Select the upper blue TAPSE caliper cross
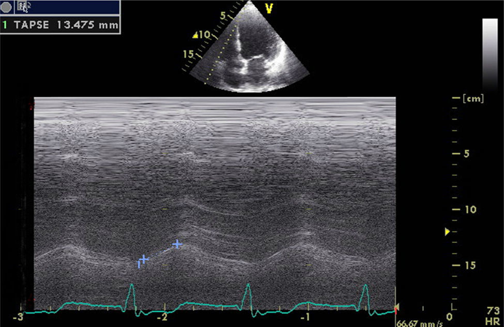Viewport: 504px width, 327px height. [177, 243]
